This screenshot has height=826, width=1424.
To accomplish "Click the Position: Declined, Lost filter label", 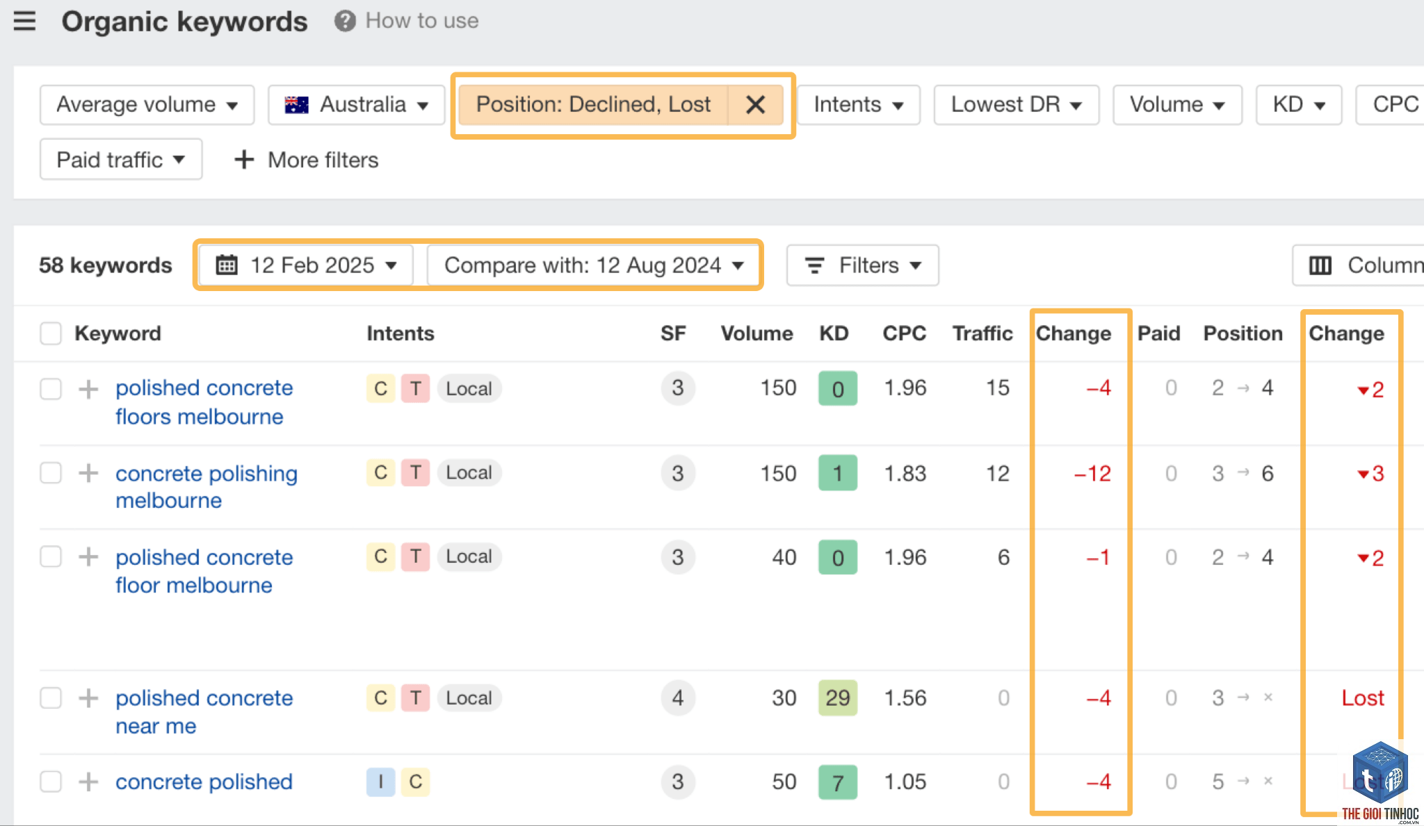I will coord(593,105).
